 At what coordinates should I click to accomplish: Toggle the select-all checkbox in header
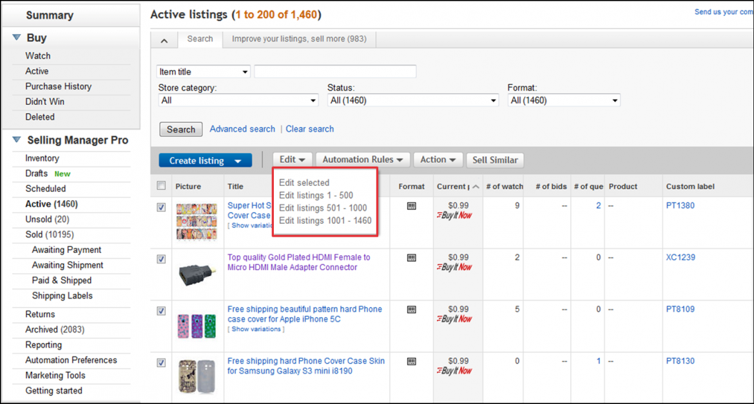(161, 186)
